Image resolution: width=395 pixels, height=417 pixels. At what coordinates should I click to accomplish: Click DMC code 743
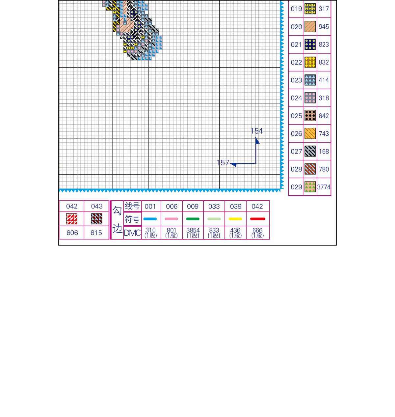[x=324, y=133]
